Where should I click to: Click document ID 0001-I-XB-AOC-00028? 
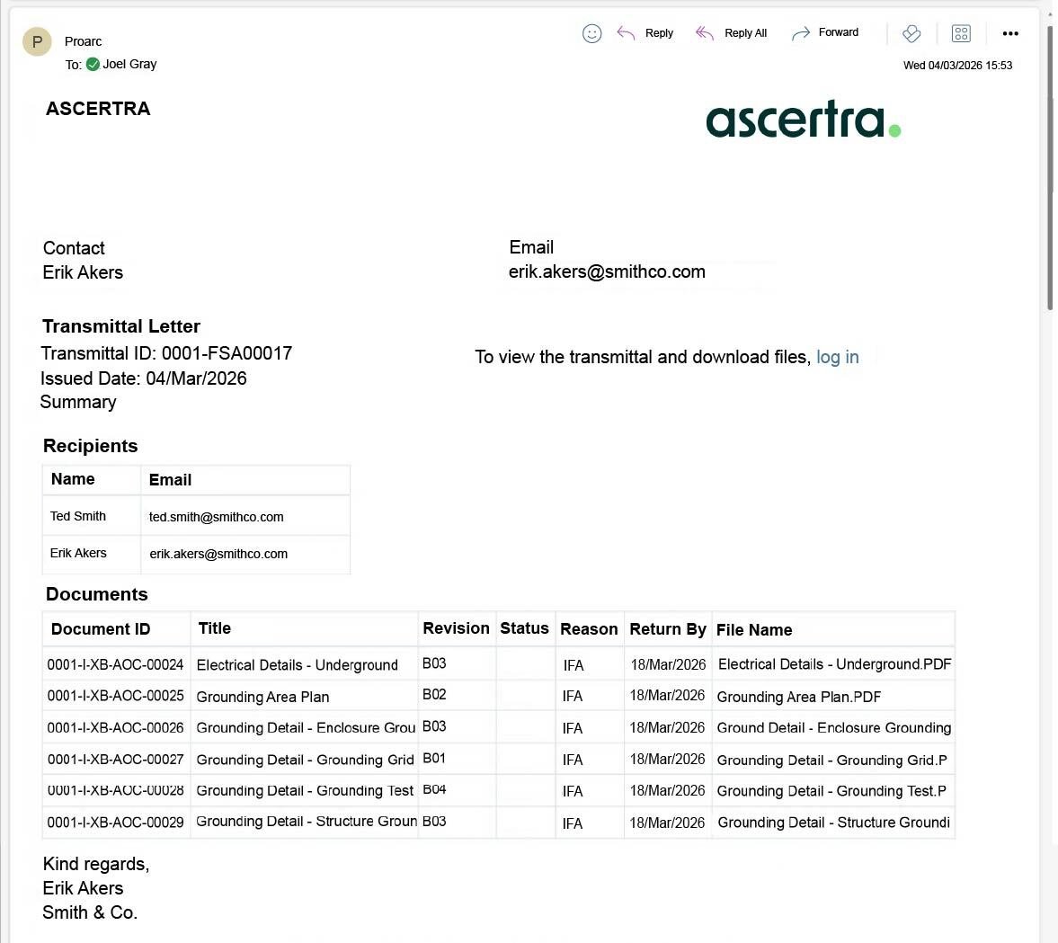point(115,790)
